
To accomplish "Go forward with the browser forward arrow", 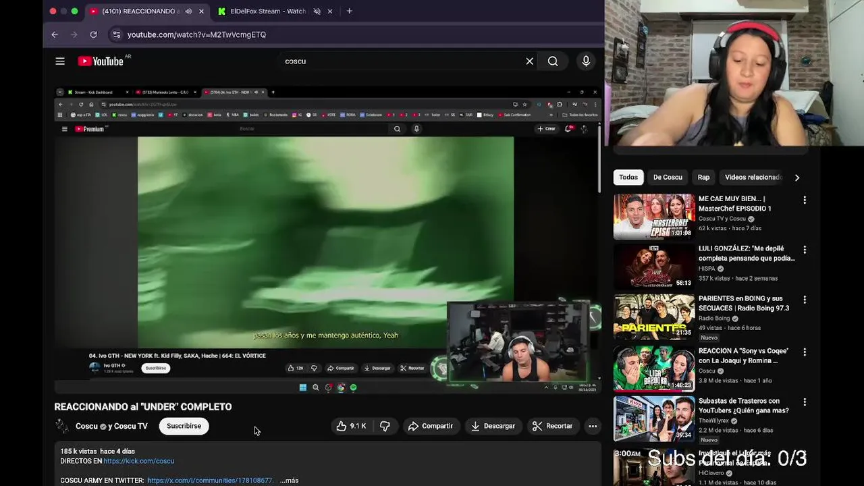I will [74, 34].
